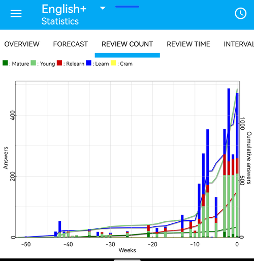Click the 'Cram' legend label

click(x=126, y=64)
